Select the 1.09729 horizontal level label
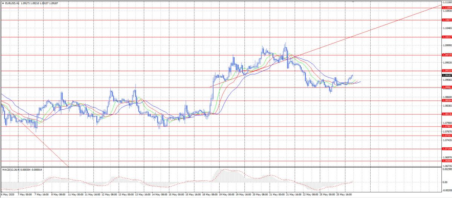The image size is (452, 198). click(447, 55)
